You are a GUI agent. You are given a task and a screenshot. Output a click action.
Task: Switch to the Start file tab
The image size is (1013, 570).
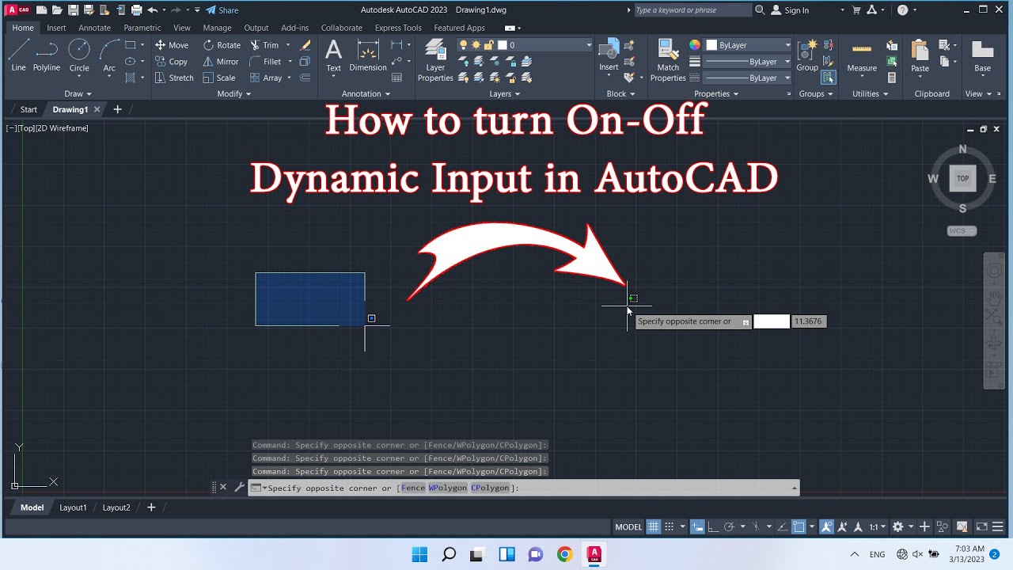[x=28, y=109]
